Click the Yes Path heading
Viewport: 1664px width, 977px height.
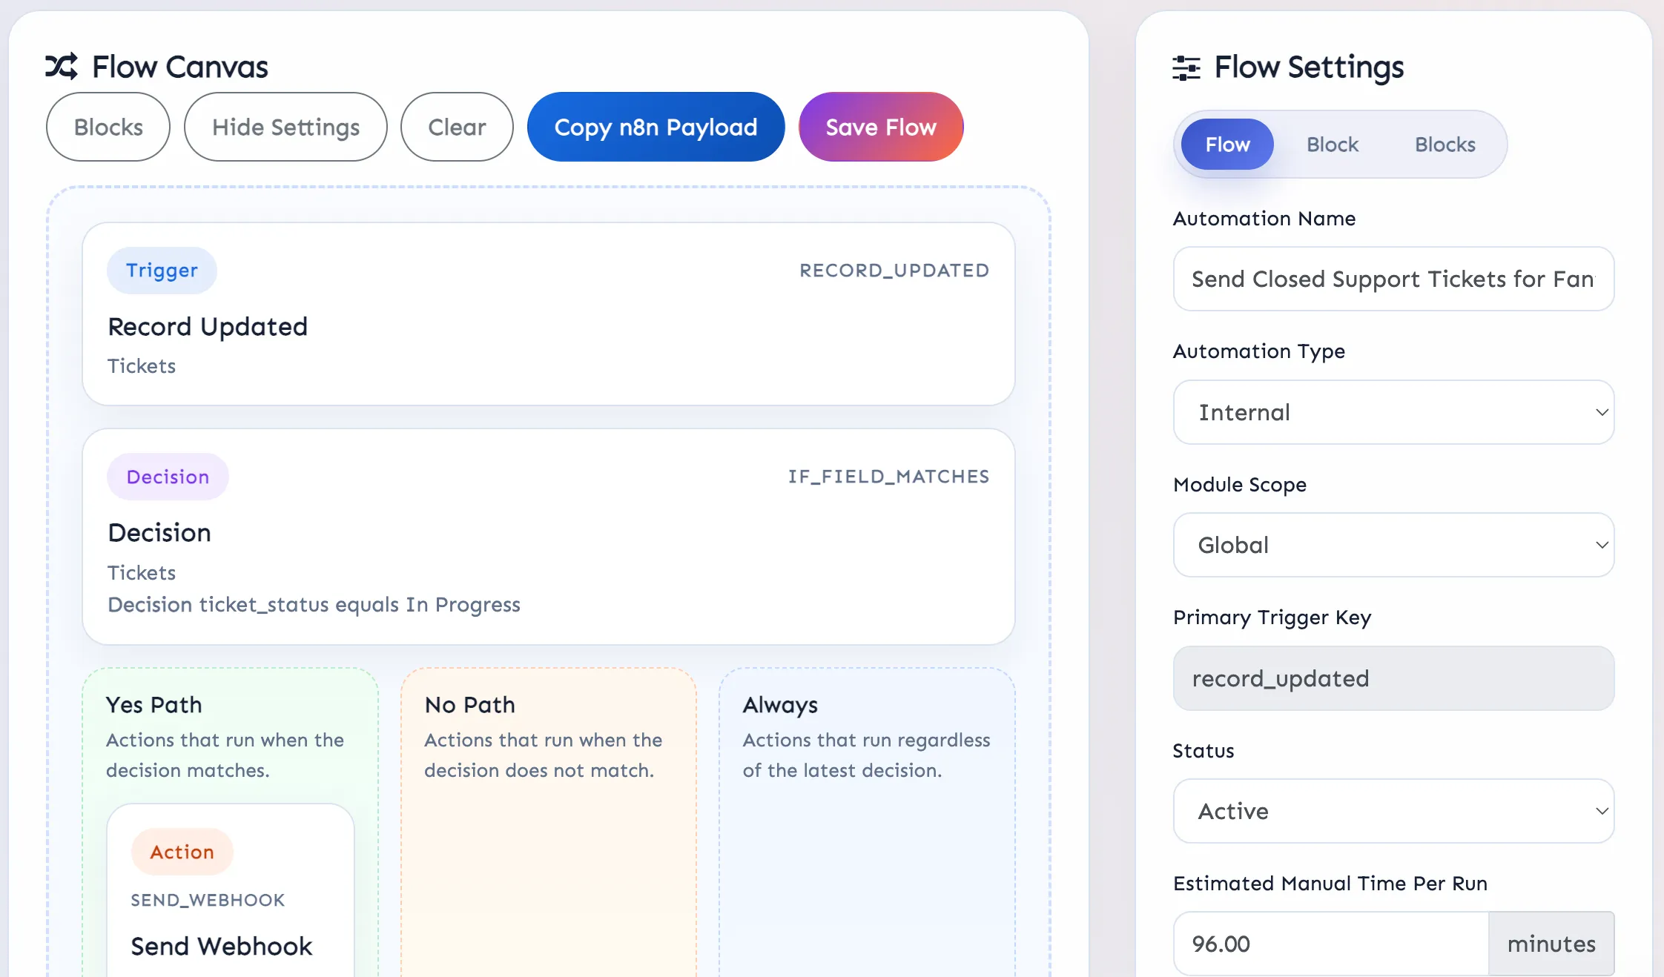153,704
